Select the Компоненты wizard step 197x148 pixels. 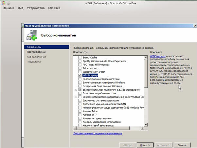point(46,47)
